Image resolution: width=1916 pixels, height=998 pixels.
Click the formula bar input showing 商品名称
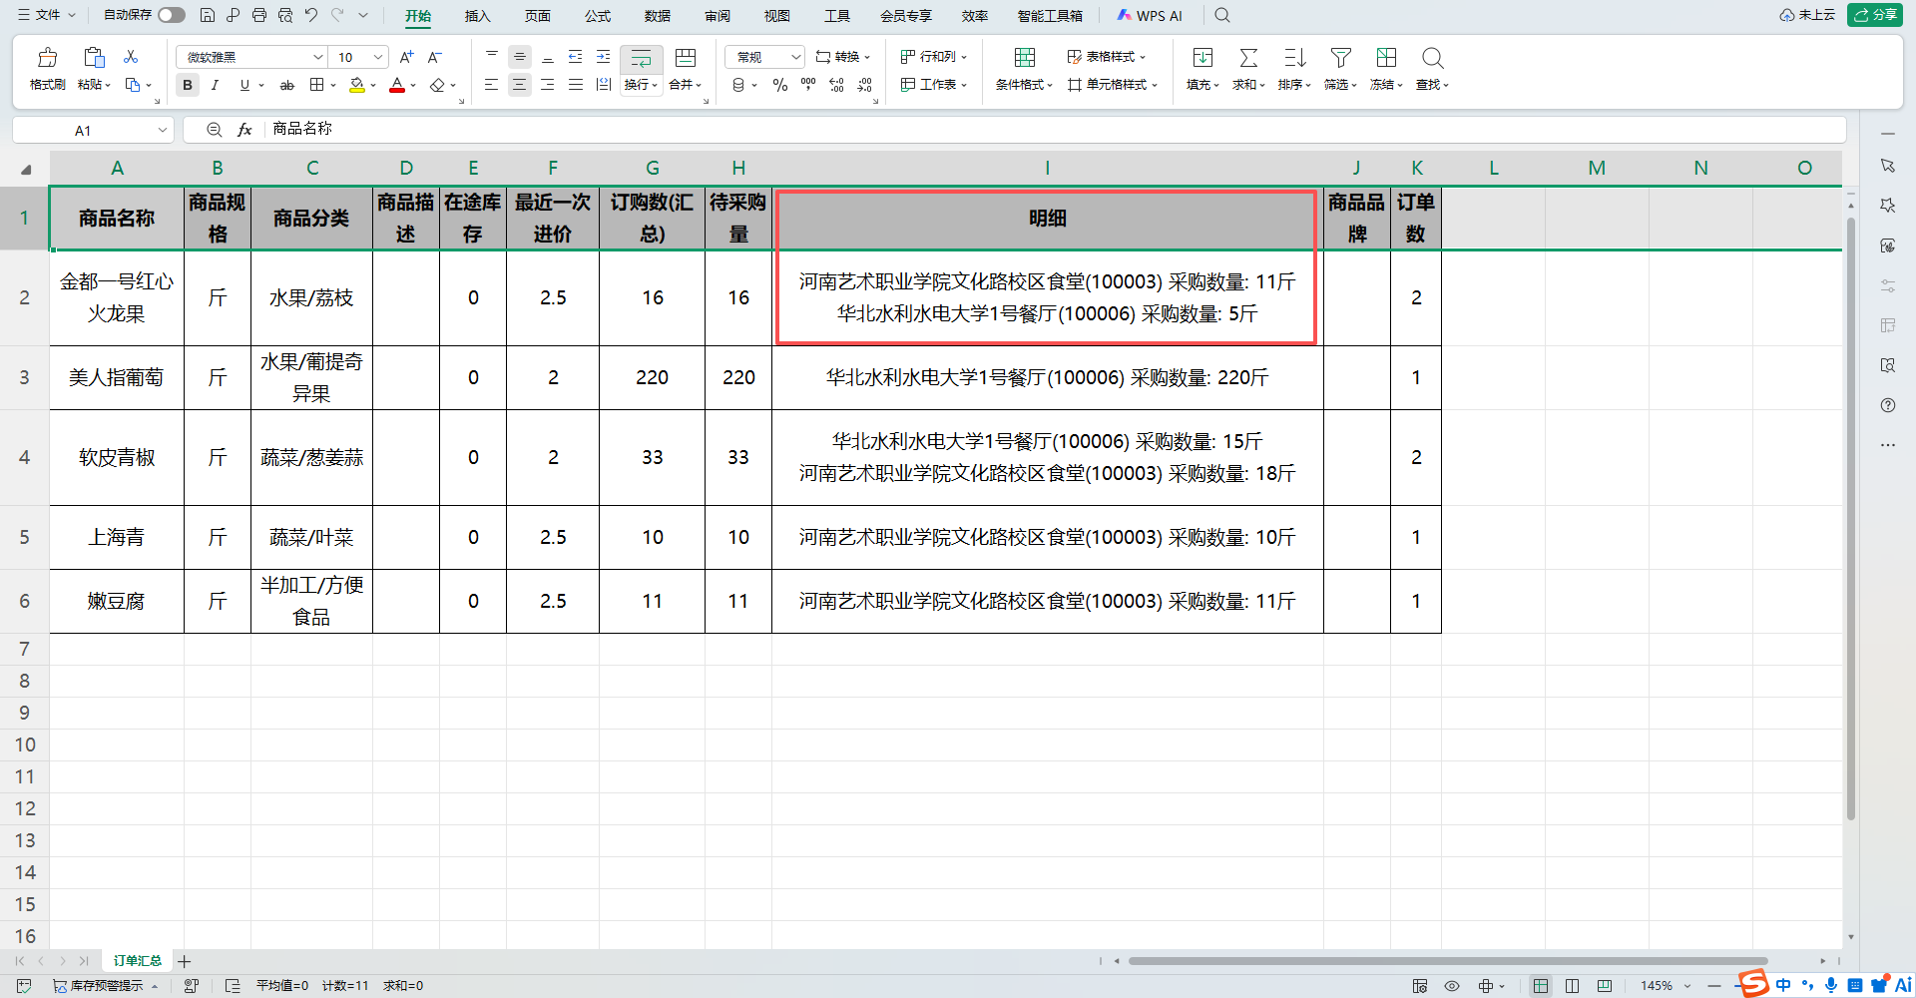(x=1053, y=130)
